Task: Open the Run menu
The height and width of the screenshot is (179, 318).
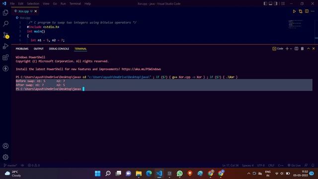Action: pos(63,3)
